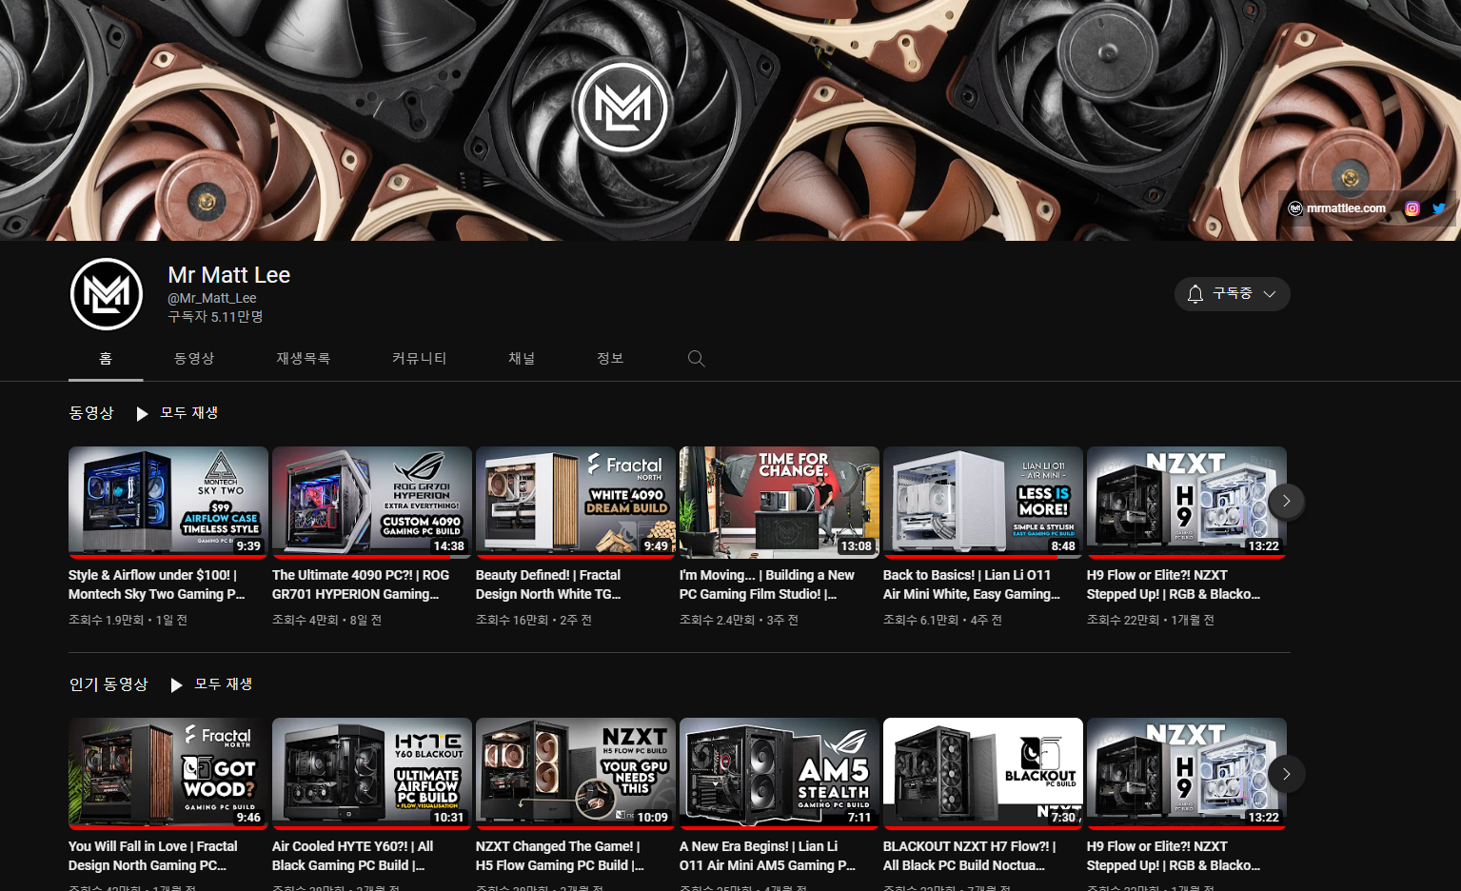Click the 구독자 5.11만명 subscriber count
Image resolution: width=1461 pixels, height=891 pixels.
215,316
